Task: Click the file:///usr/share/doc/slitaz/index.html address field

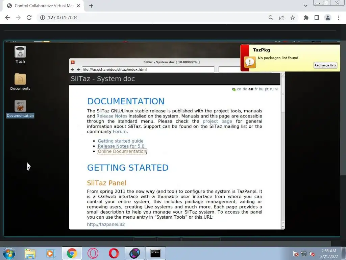Action: point(148,69)
